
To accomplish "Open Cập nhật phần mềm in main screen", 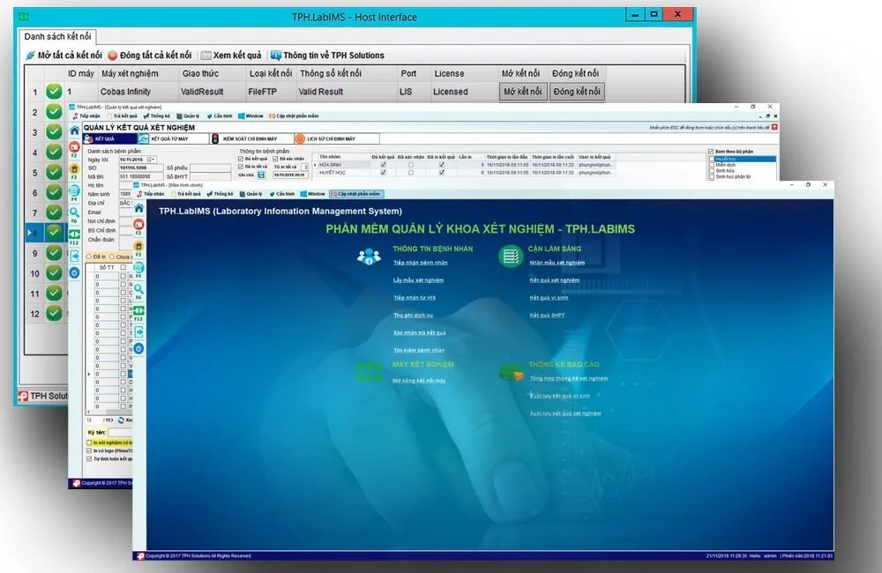I will (x=356, y=194).
